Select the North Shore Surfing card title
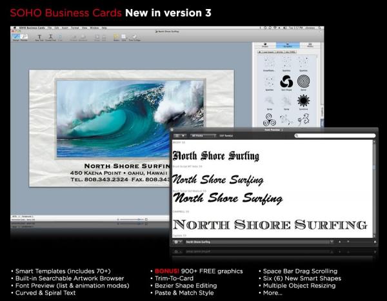The height and width of the screenshot is (301, 387). tap(127, 166)
